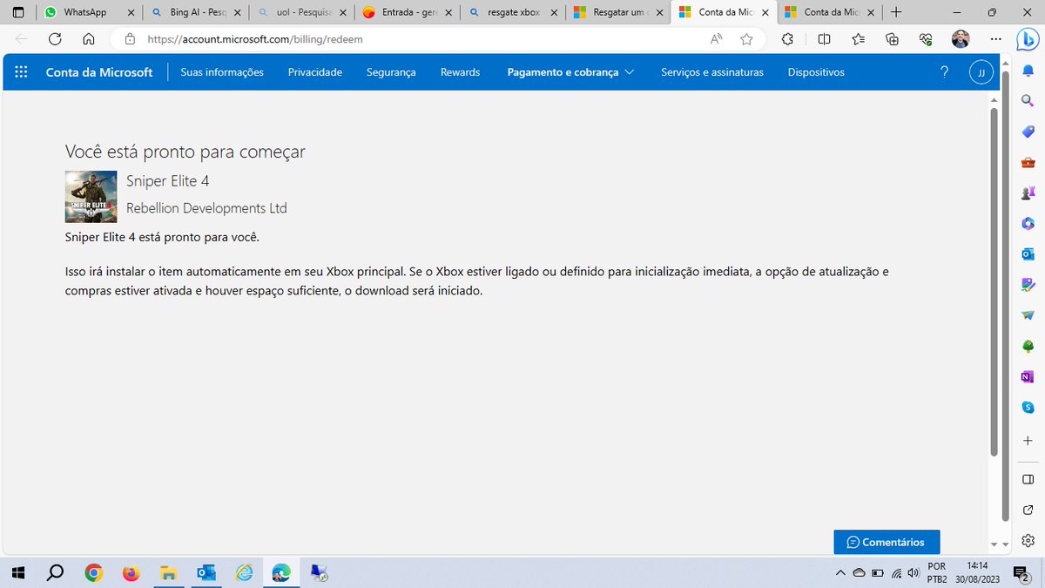Screen dimensions: 1045x588
Task: Refresh the current page
Action: click(55, 39)
